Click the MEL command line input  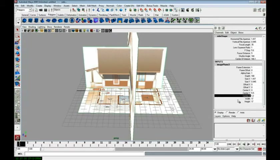(x=84, y=154)
